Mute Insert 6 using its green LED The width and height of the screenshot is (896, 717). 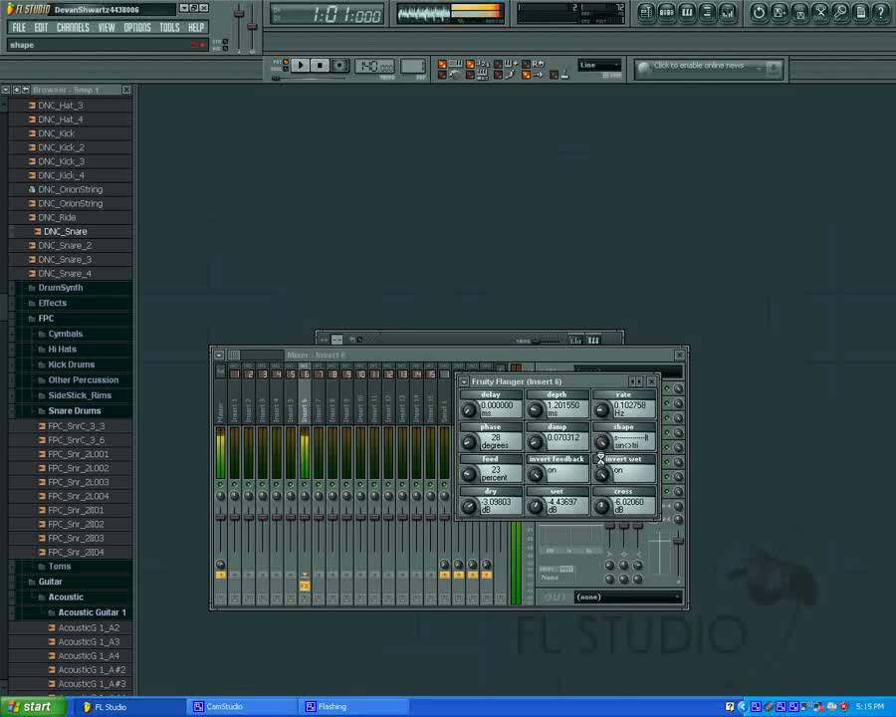[x=305, y=484]
